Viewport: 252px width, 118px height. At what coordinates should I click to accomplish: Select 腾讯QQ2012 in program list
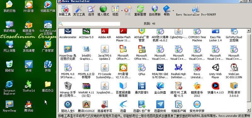coord(86,106)
